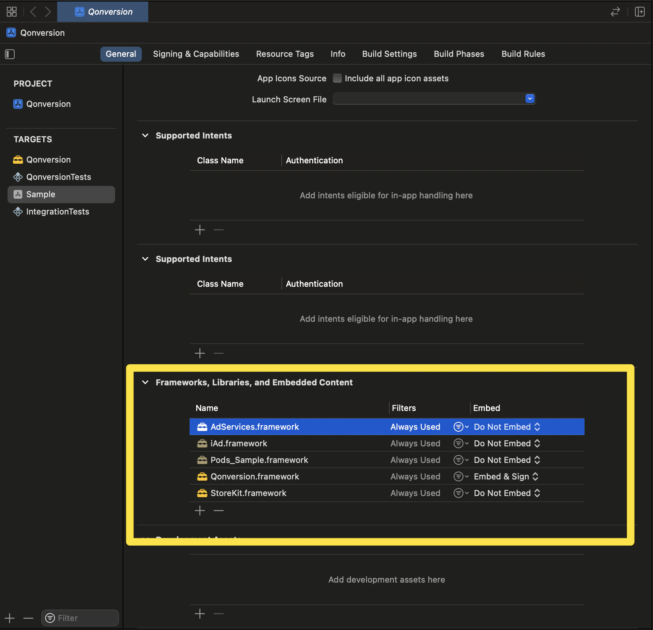653x630 pixels.
Task: Switch to the Build Settings tab
Action: 389,54
